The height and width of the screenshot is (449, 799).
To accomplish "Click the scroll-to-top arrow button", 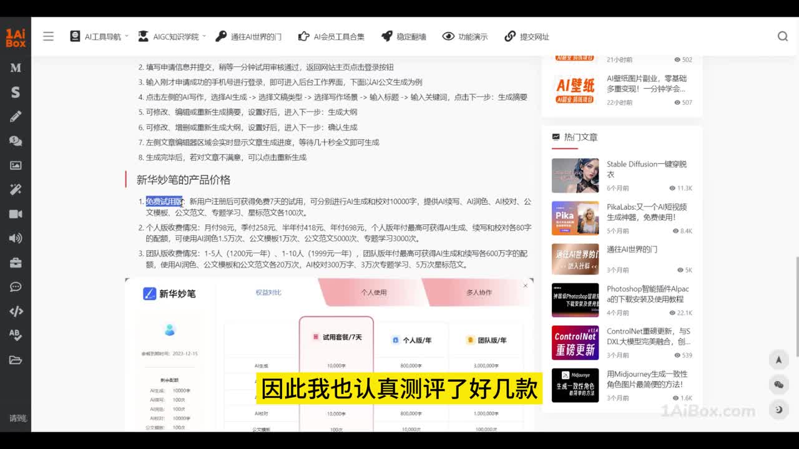I will point(778,360).
